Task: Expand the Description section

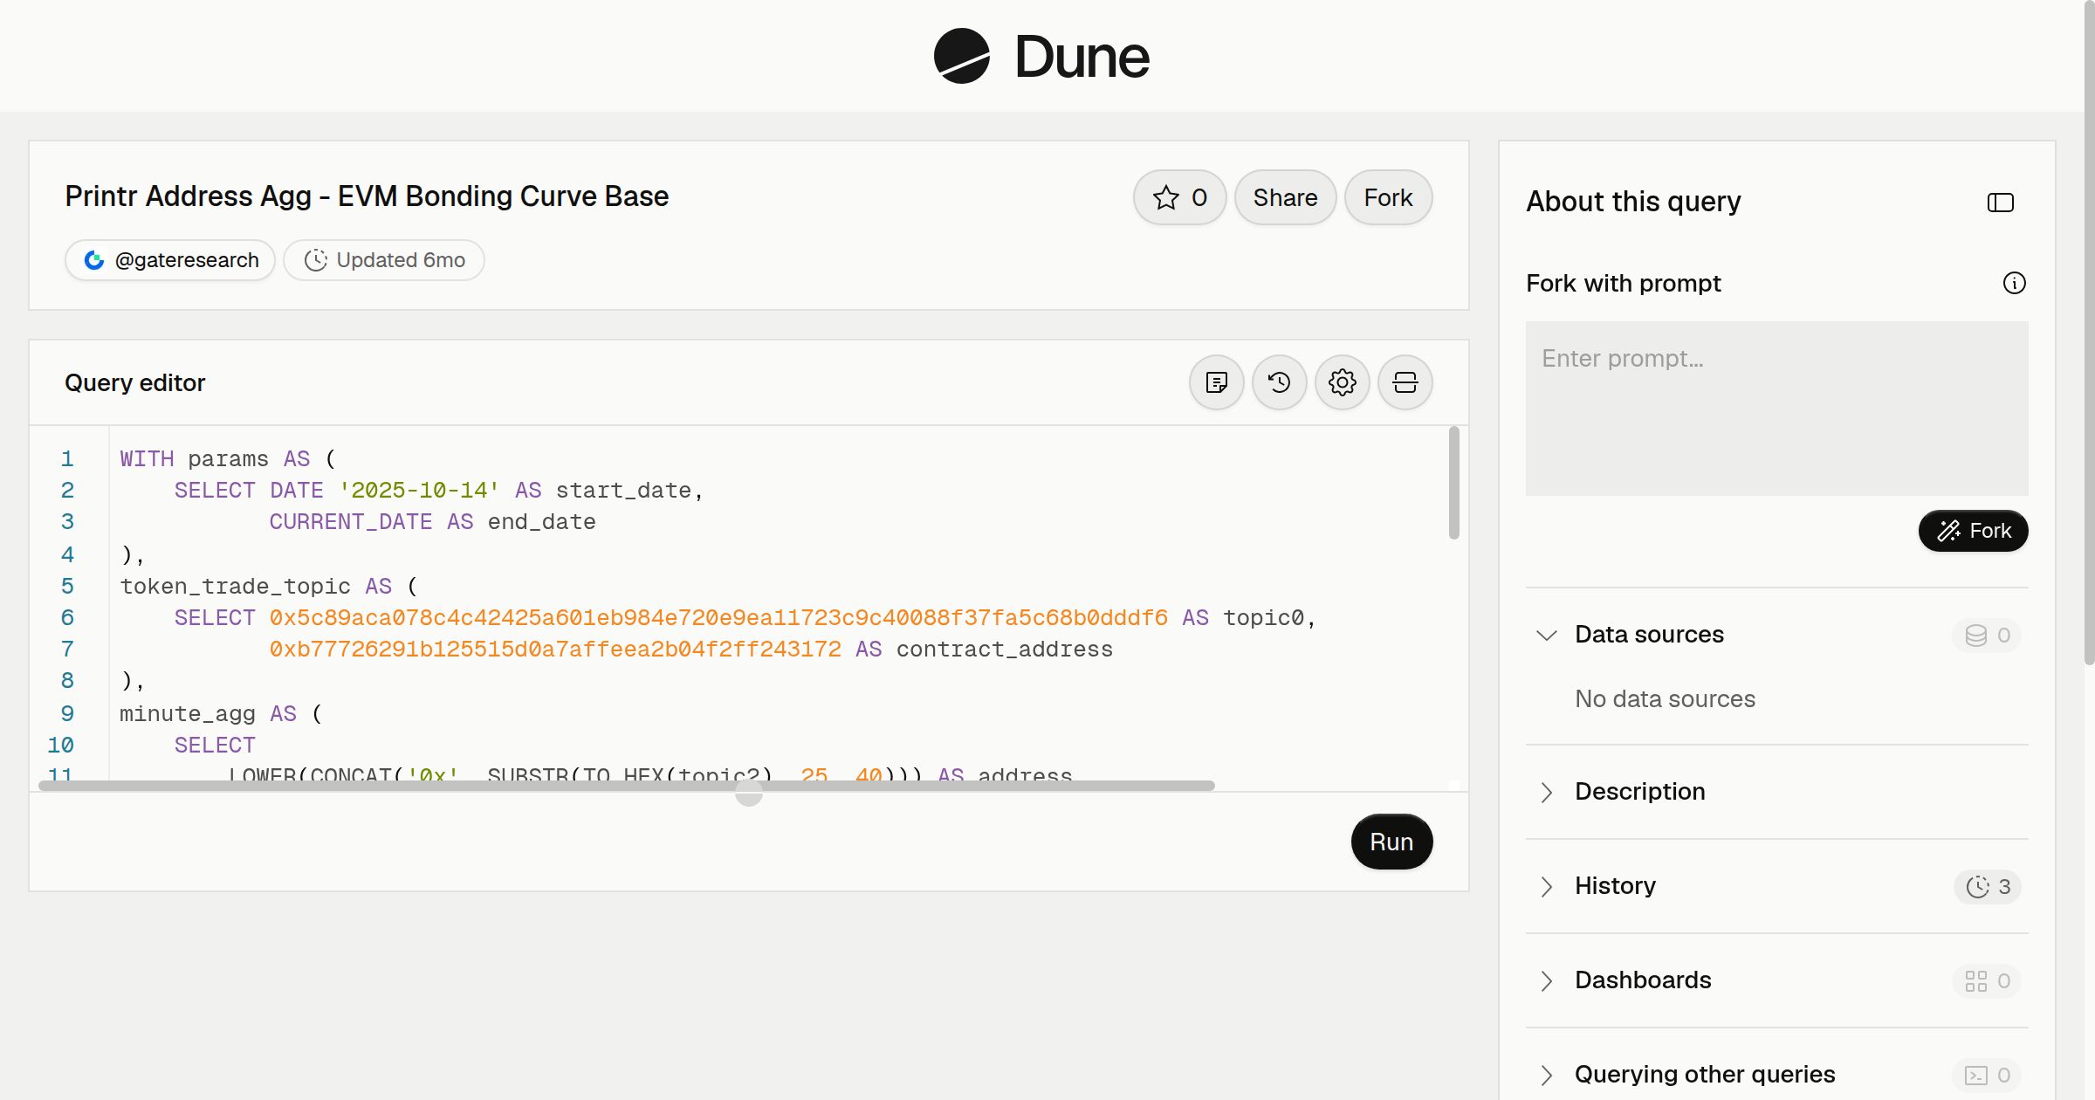Action: 1546,792
